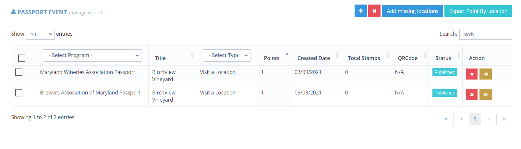Click Export Point By Location button
Viewport: 521px width, 149px height.
pos(478,11)
